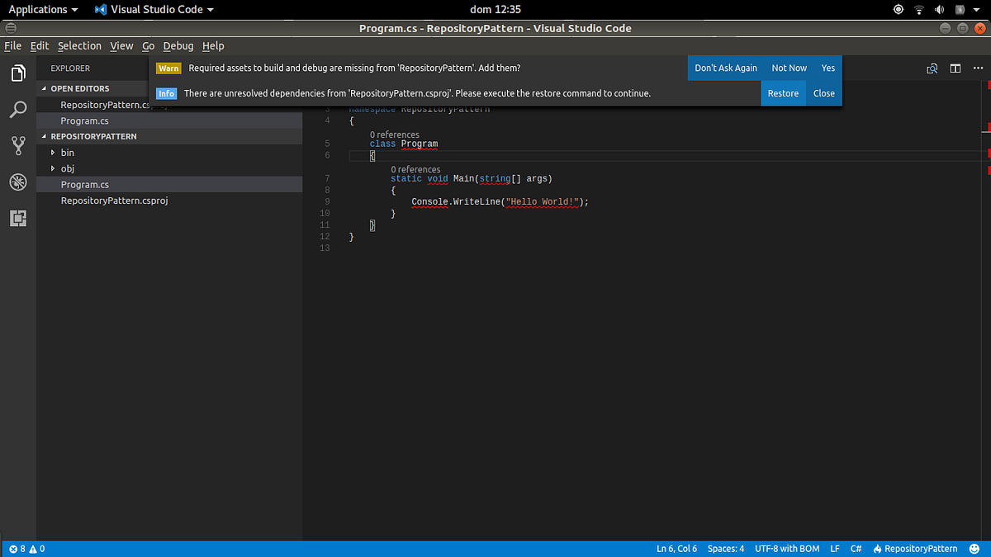
Task: Dismiss the warning with Don't Ask Again
Action: tap(725, 68)
